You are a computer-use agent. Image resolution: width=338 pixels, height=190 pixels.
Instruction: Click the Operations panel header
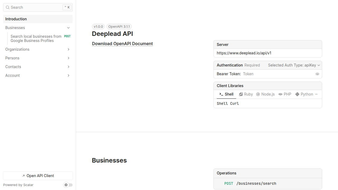[x=267, y=173]
